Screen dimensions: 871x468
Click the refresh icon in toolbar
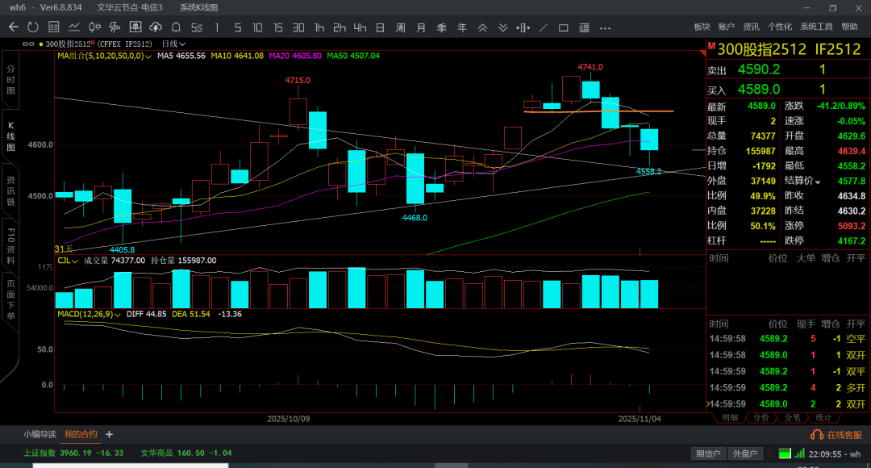33,27
